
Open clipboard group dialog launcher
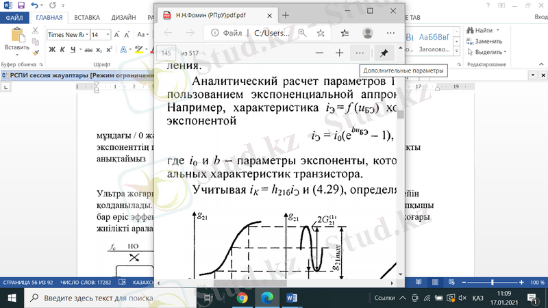pyautogui.click(x=41, y=64)
